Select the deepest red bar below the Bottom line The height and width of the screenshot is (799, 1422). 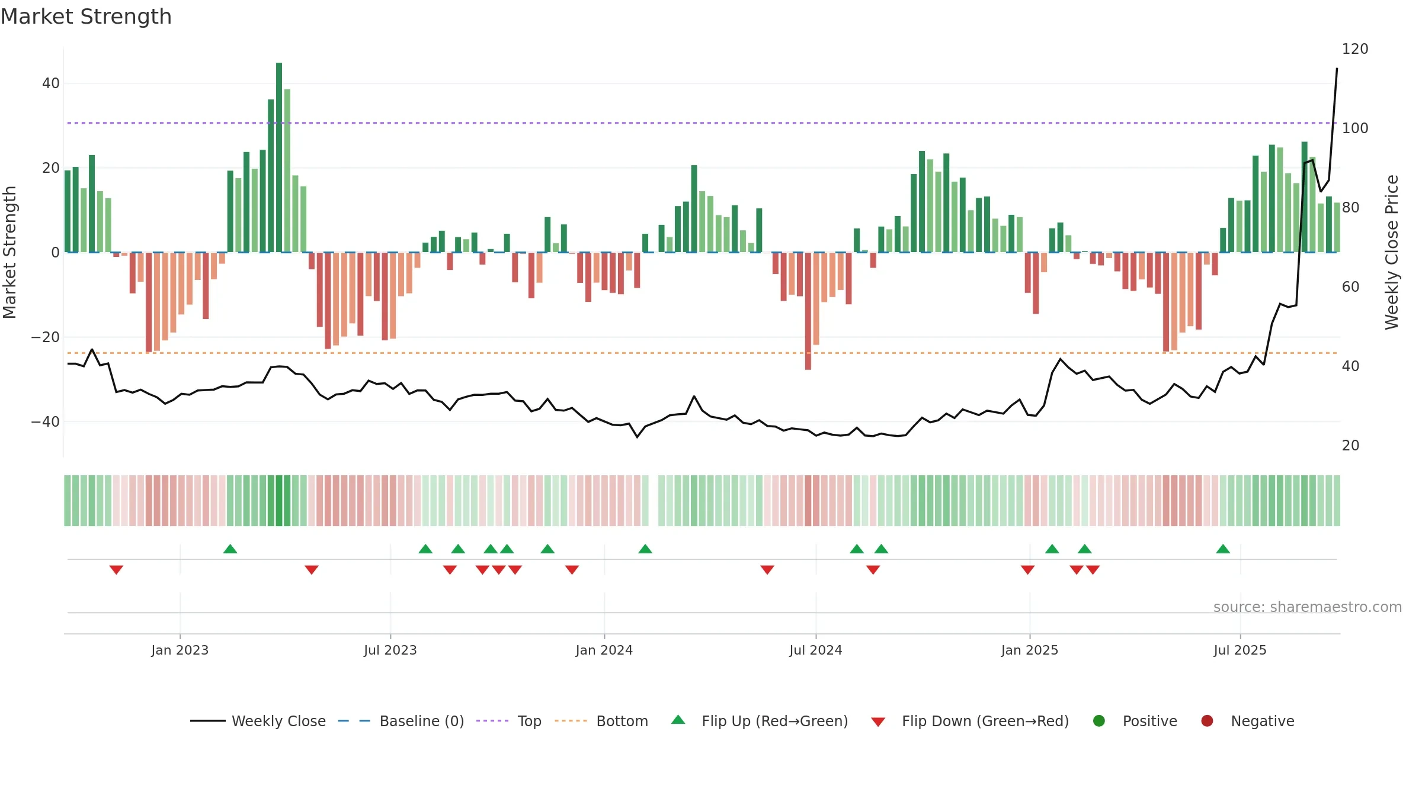(x=808, y=311)
